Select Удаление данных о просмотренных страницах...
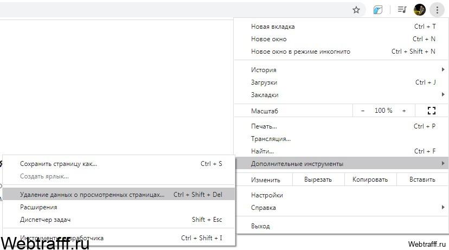Image resolution: width=449 pixels, height=250 pixels. coord(119,195)
